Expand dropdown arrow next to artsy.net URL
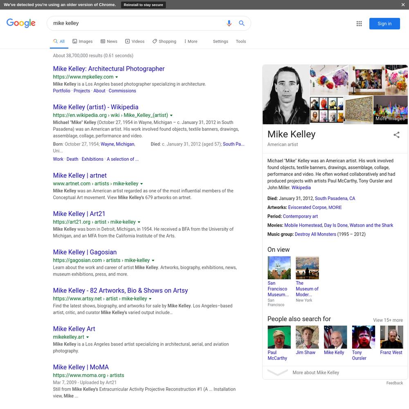The height and width of the screenshot is (409, 409). pyautogui.click(x=150, y=299)
